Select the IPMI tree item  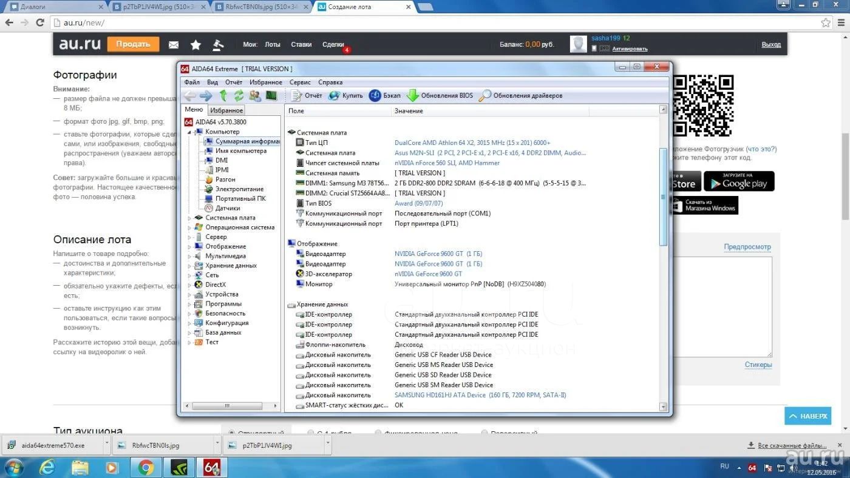(222, 170)
